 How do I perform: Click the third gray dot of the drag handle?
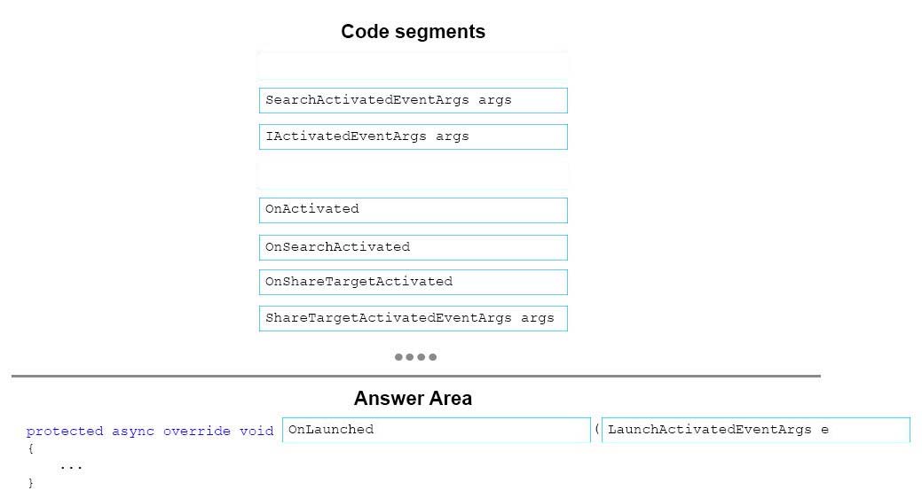(x=421, y=357)
